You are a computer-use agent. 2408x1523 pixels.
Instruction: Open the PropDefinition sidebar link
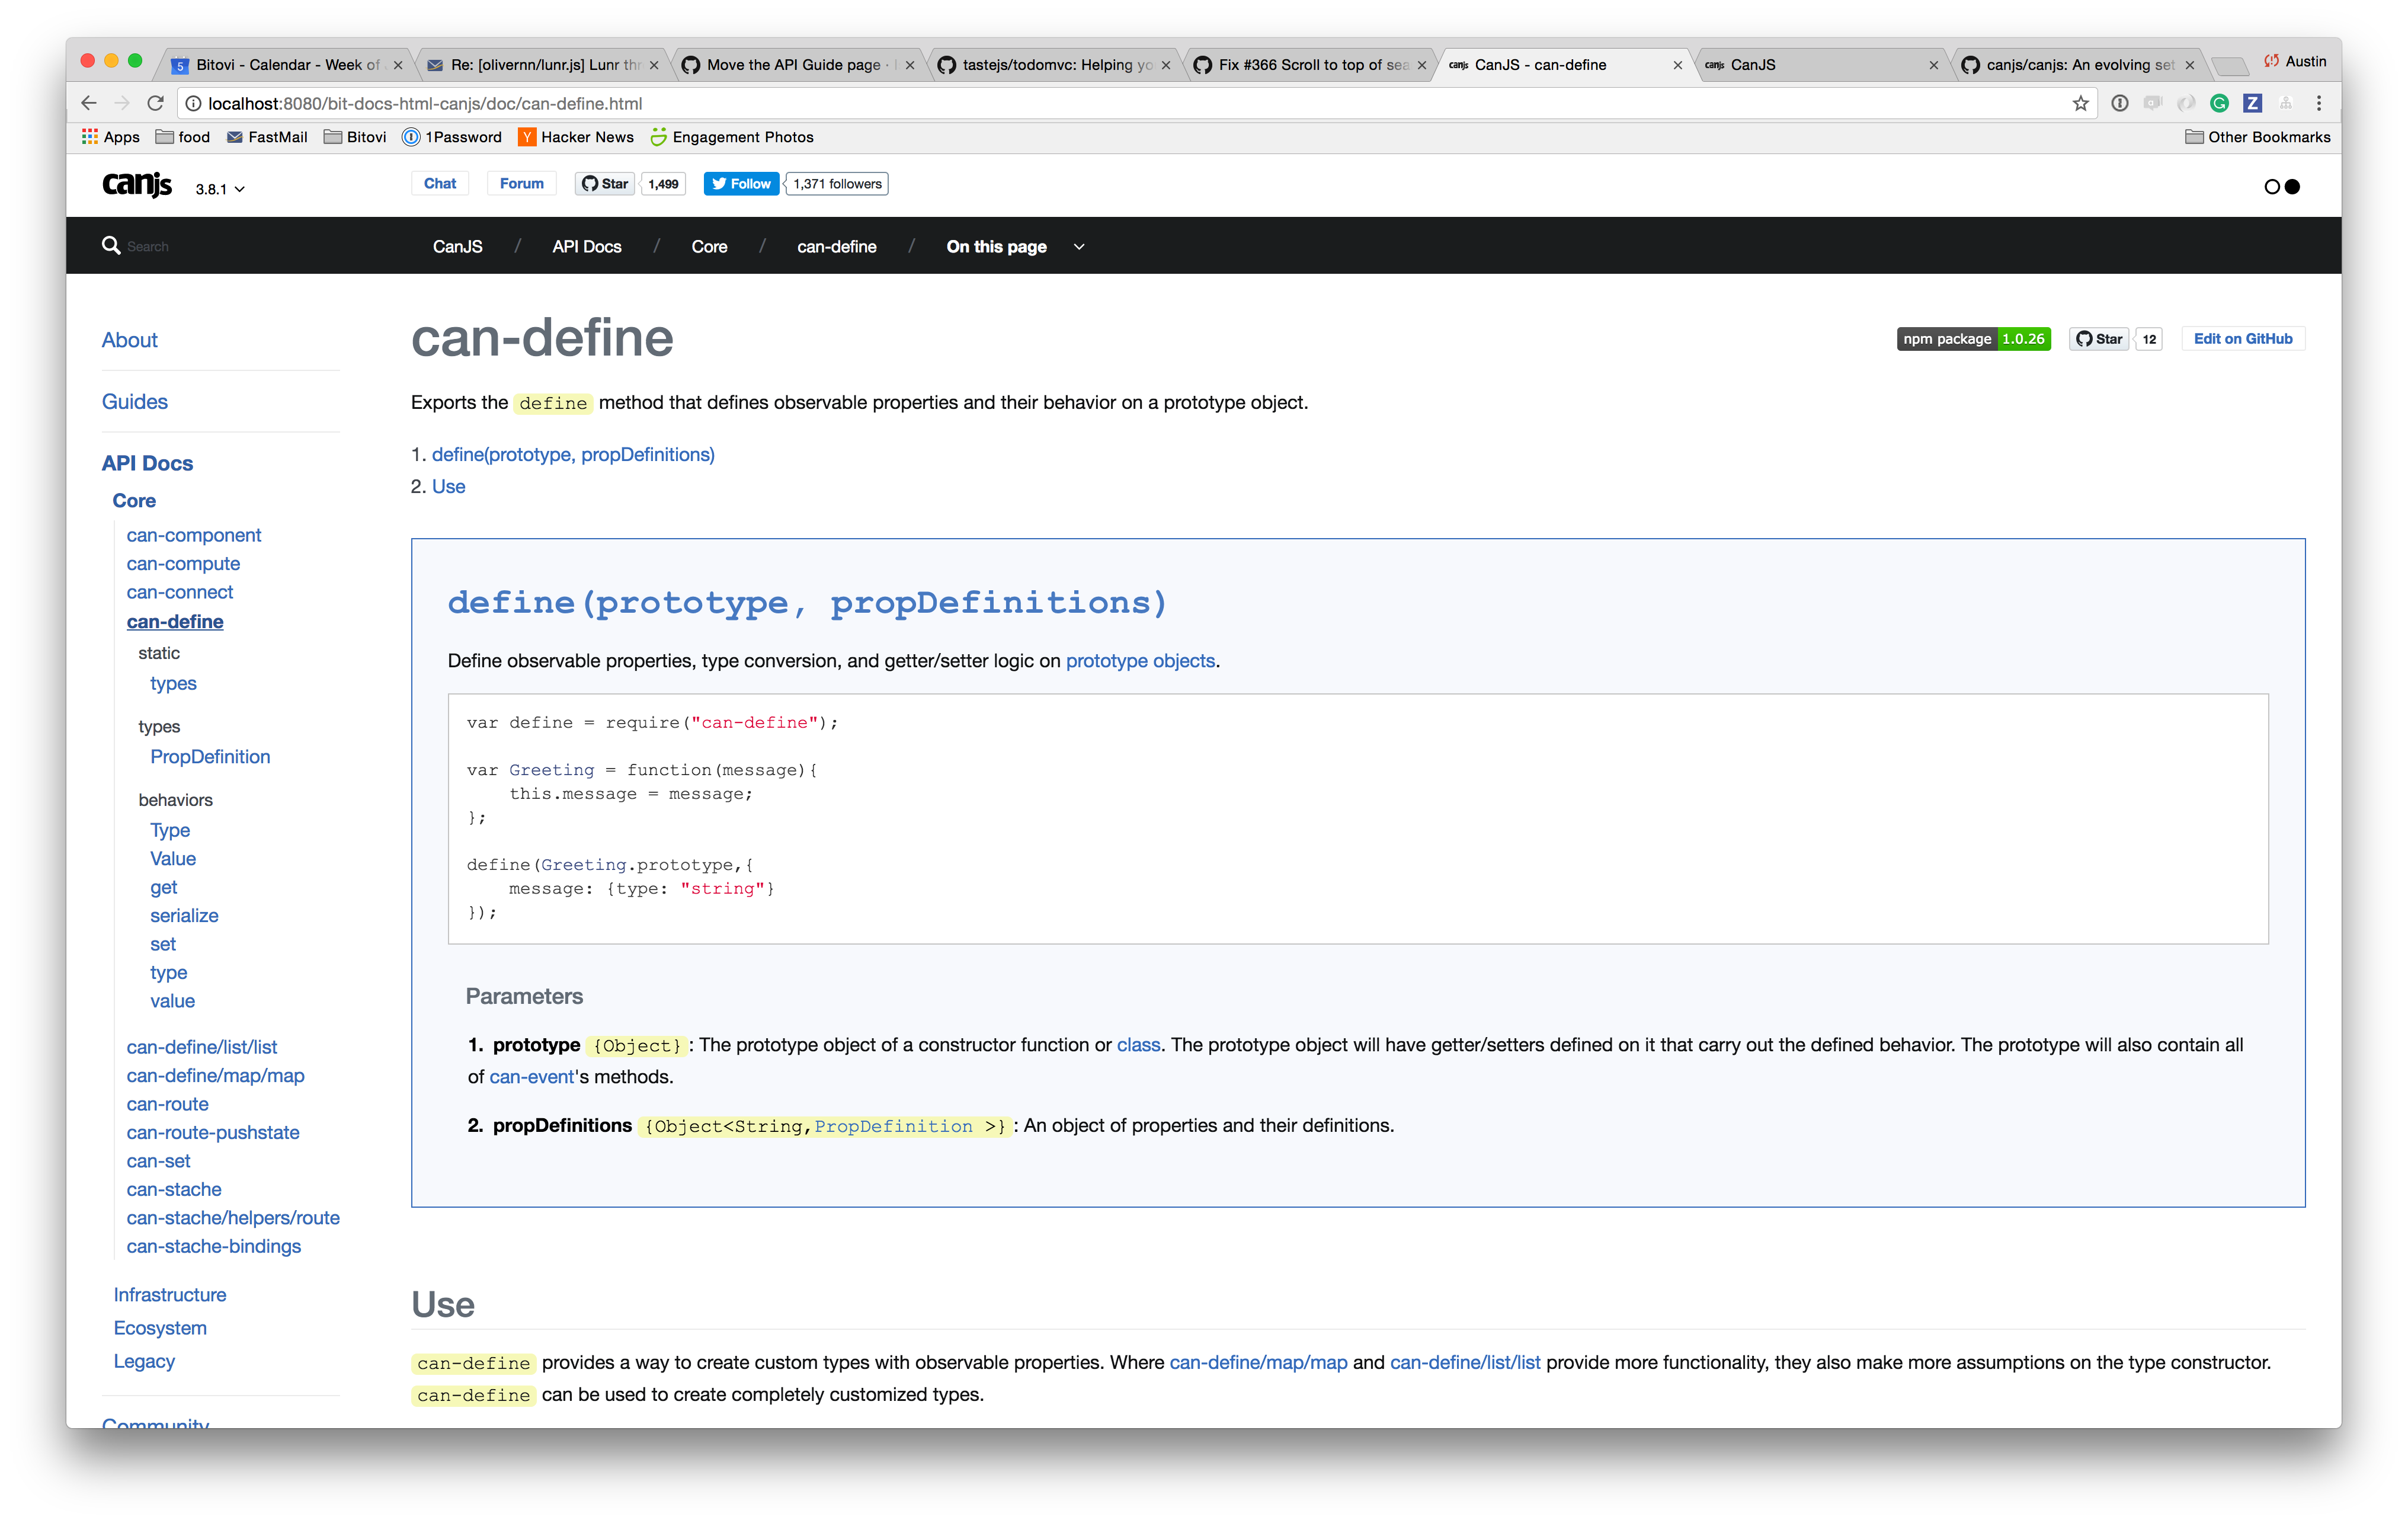tap(210, 757)
